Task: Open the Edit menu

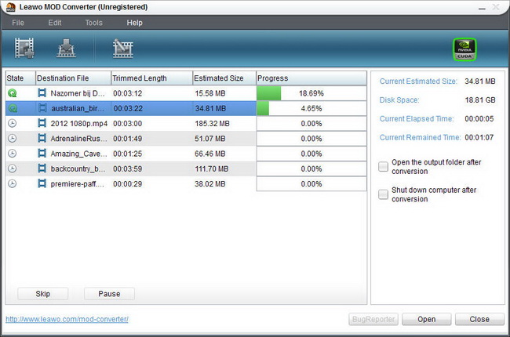Action: (55, 23)
